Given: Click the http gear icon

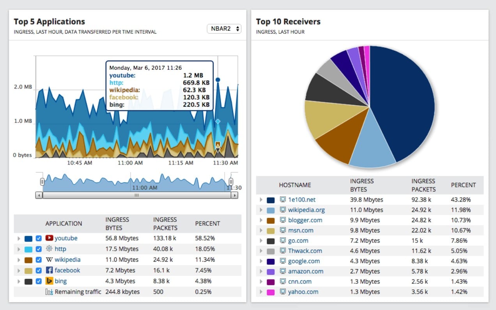Looking at the screenshot, I should coord(49,249).
